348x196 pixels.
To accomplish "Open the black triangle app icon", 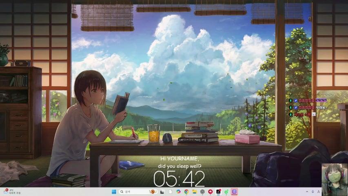I will tap(218, 192).
